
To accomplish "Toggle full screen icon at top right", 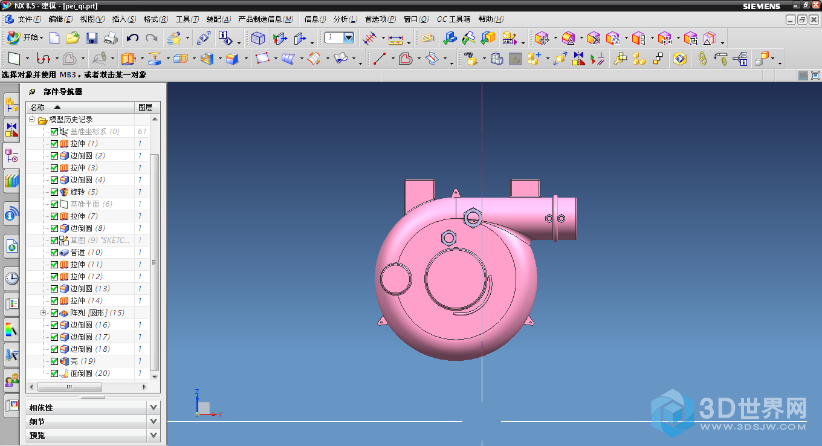I will [x=815, y=76].
